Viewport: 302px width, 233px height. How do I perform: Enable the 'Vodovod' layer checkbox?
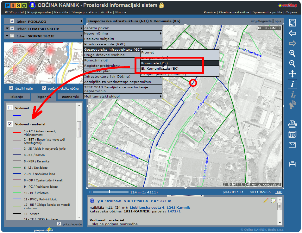coord(10,108)
